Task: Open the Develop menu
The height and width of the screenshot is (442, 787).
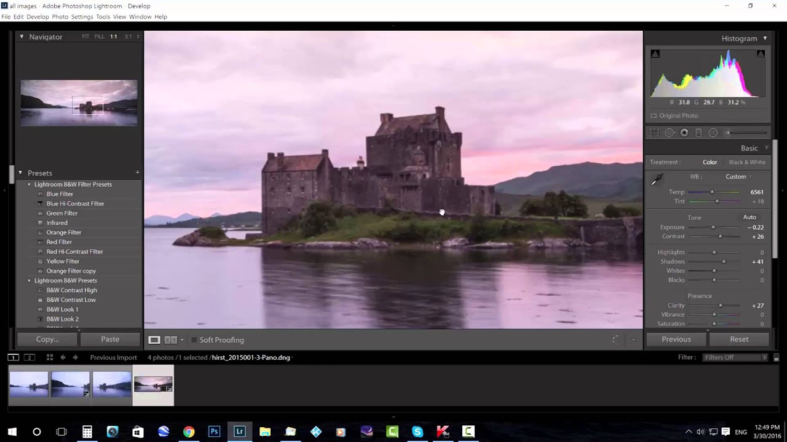Action: pos(38,17)
